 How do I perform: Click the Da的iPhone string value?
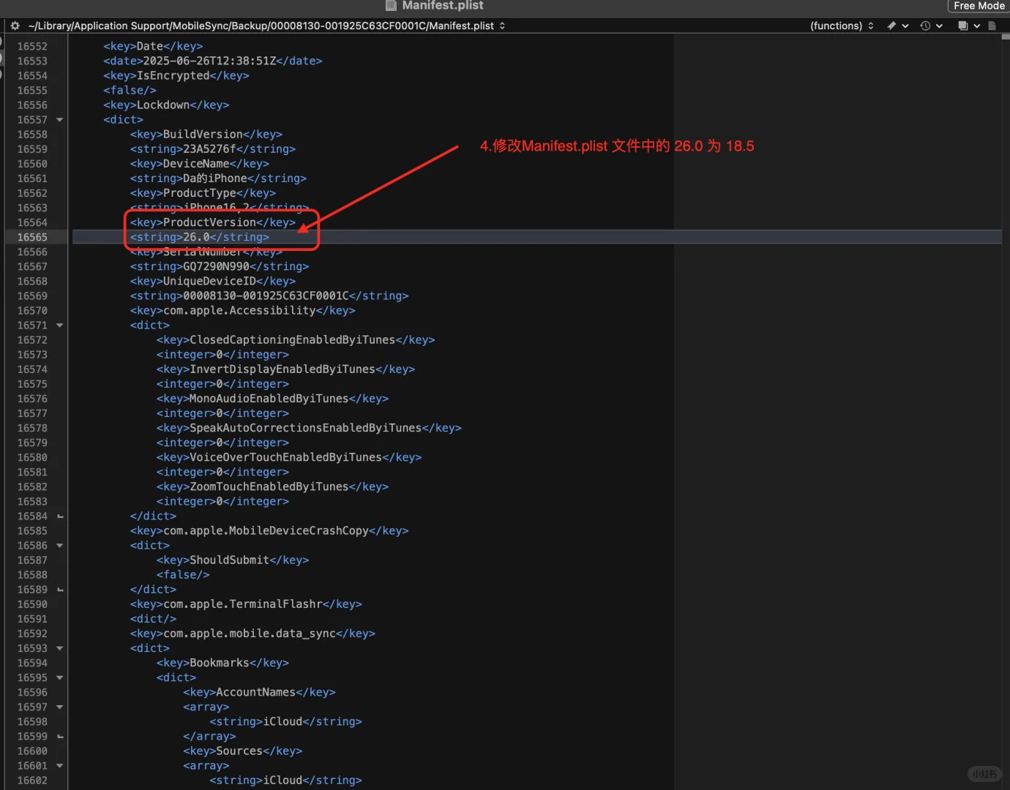tap(219, 178)
